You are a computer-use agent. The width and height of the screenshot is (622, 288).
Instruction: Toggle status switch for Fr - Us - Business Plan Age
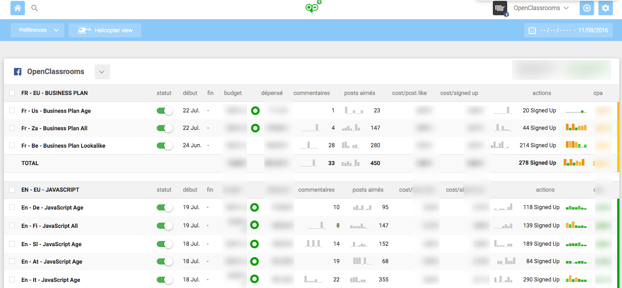click(165, 111)
